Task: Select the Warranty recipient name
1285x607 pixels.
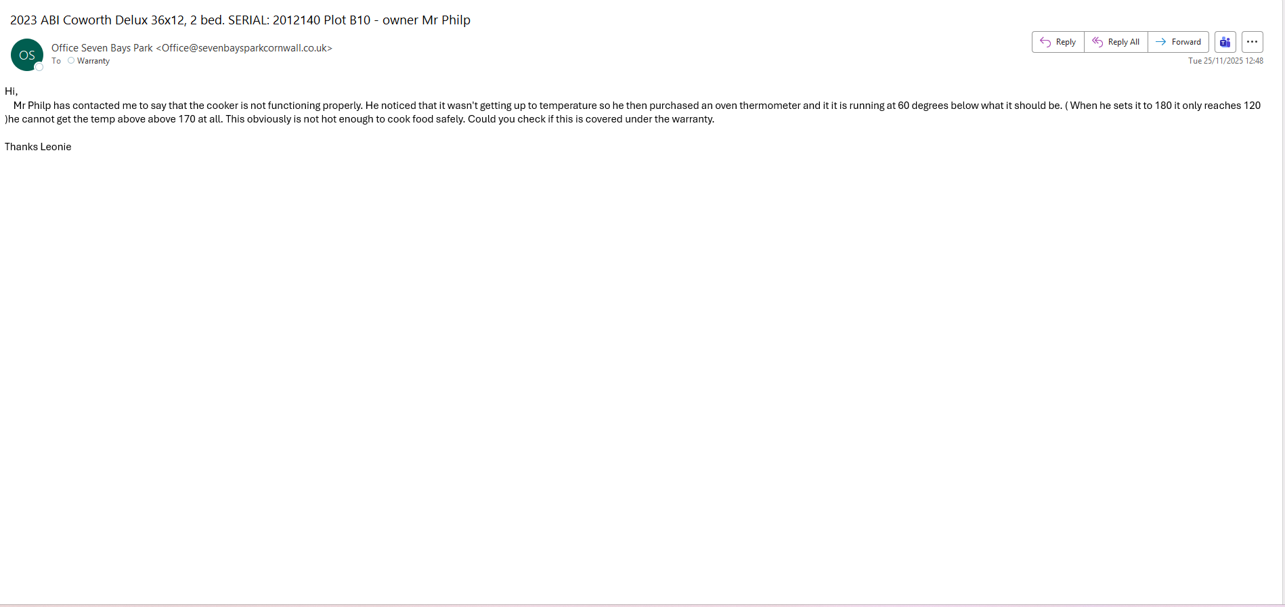Action: pyautogui.click(x=93, y=61)
